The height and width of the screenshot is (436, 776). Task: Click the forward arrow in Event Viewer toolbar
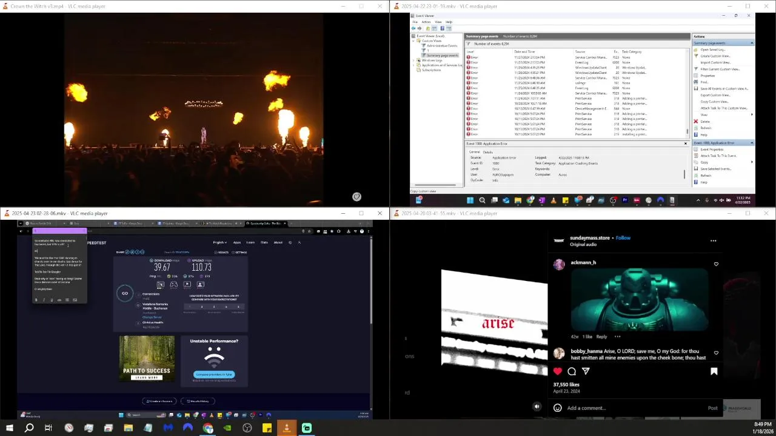click(x=420, y=28)
